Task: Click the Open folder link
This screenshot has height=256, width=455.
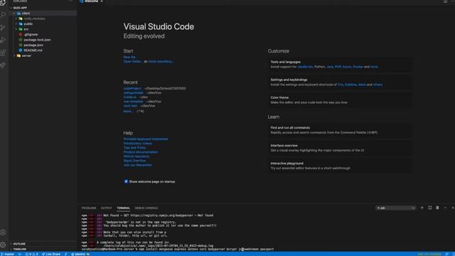Action: click(x=133, y=61)
